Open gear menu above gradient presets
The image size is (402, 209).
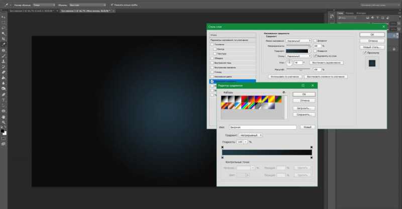(283, 92)
